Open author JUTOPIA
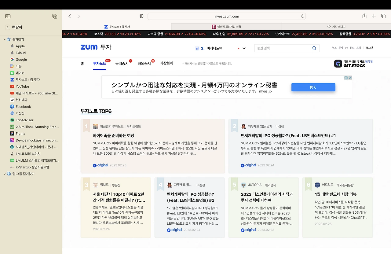 (x=255, y=185)
